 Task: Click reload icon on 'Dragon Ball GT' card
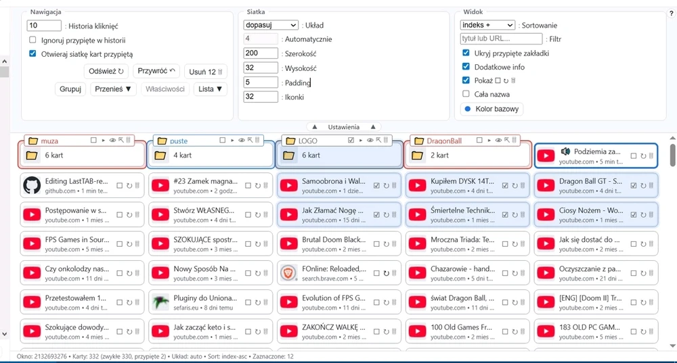[642, 186]
